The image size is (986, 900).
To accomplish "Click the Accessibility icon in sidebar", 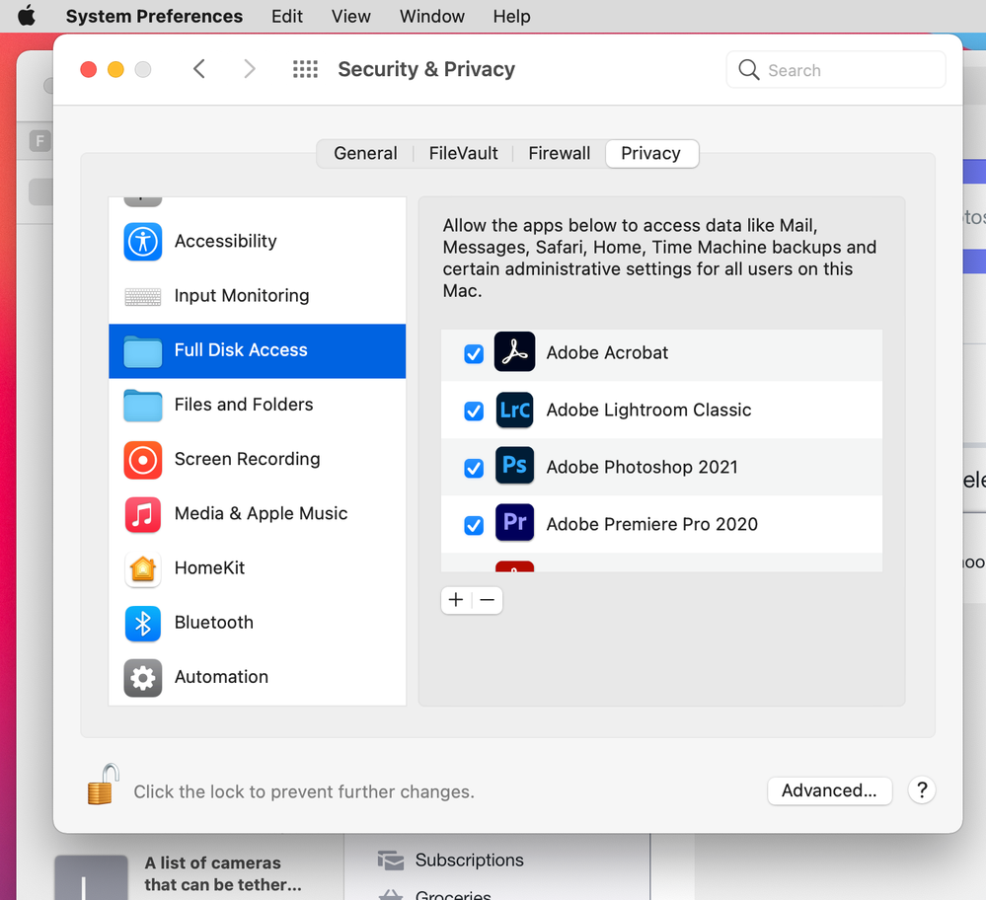I will [143, 242].
